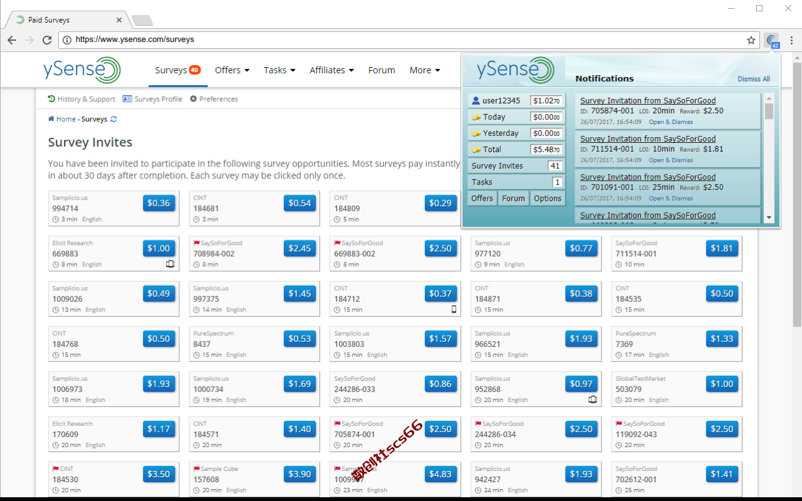Expand the Offers dropdown menu

232,70
